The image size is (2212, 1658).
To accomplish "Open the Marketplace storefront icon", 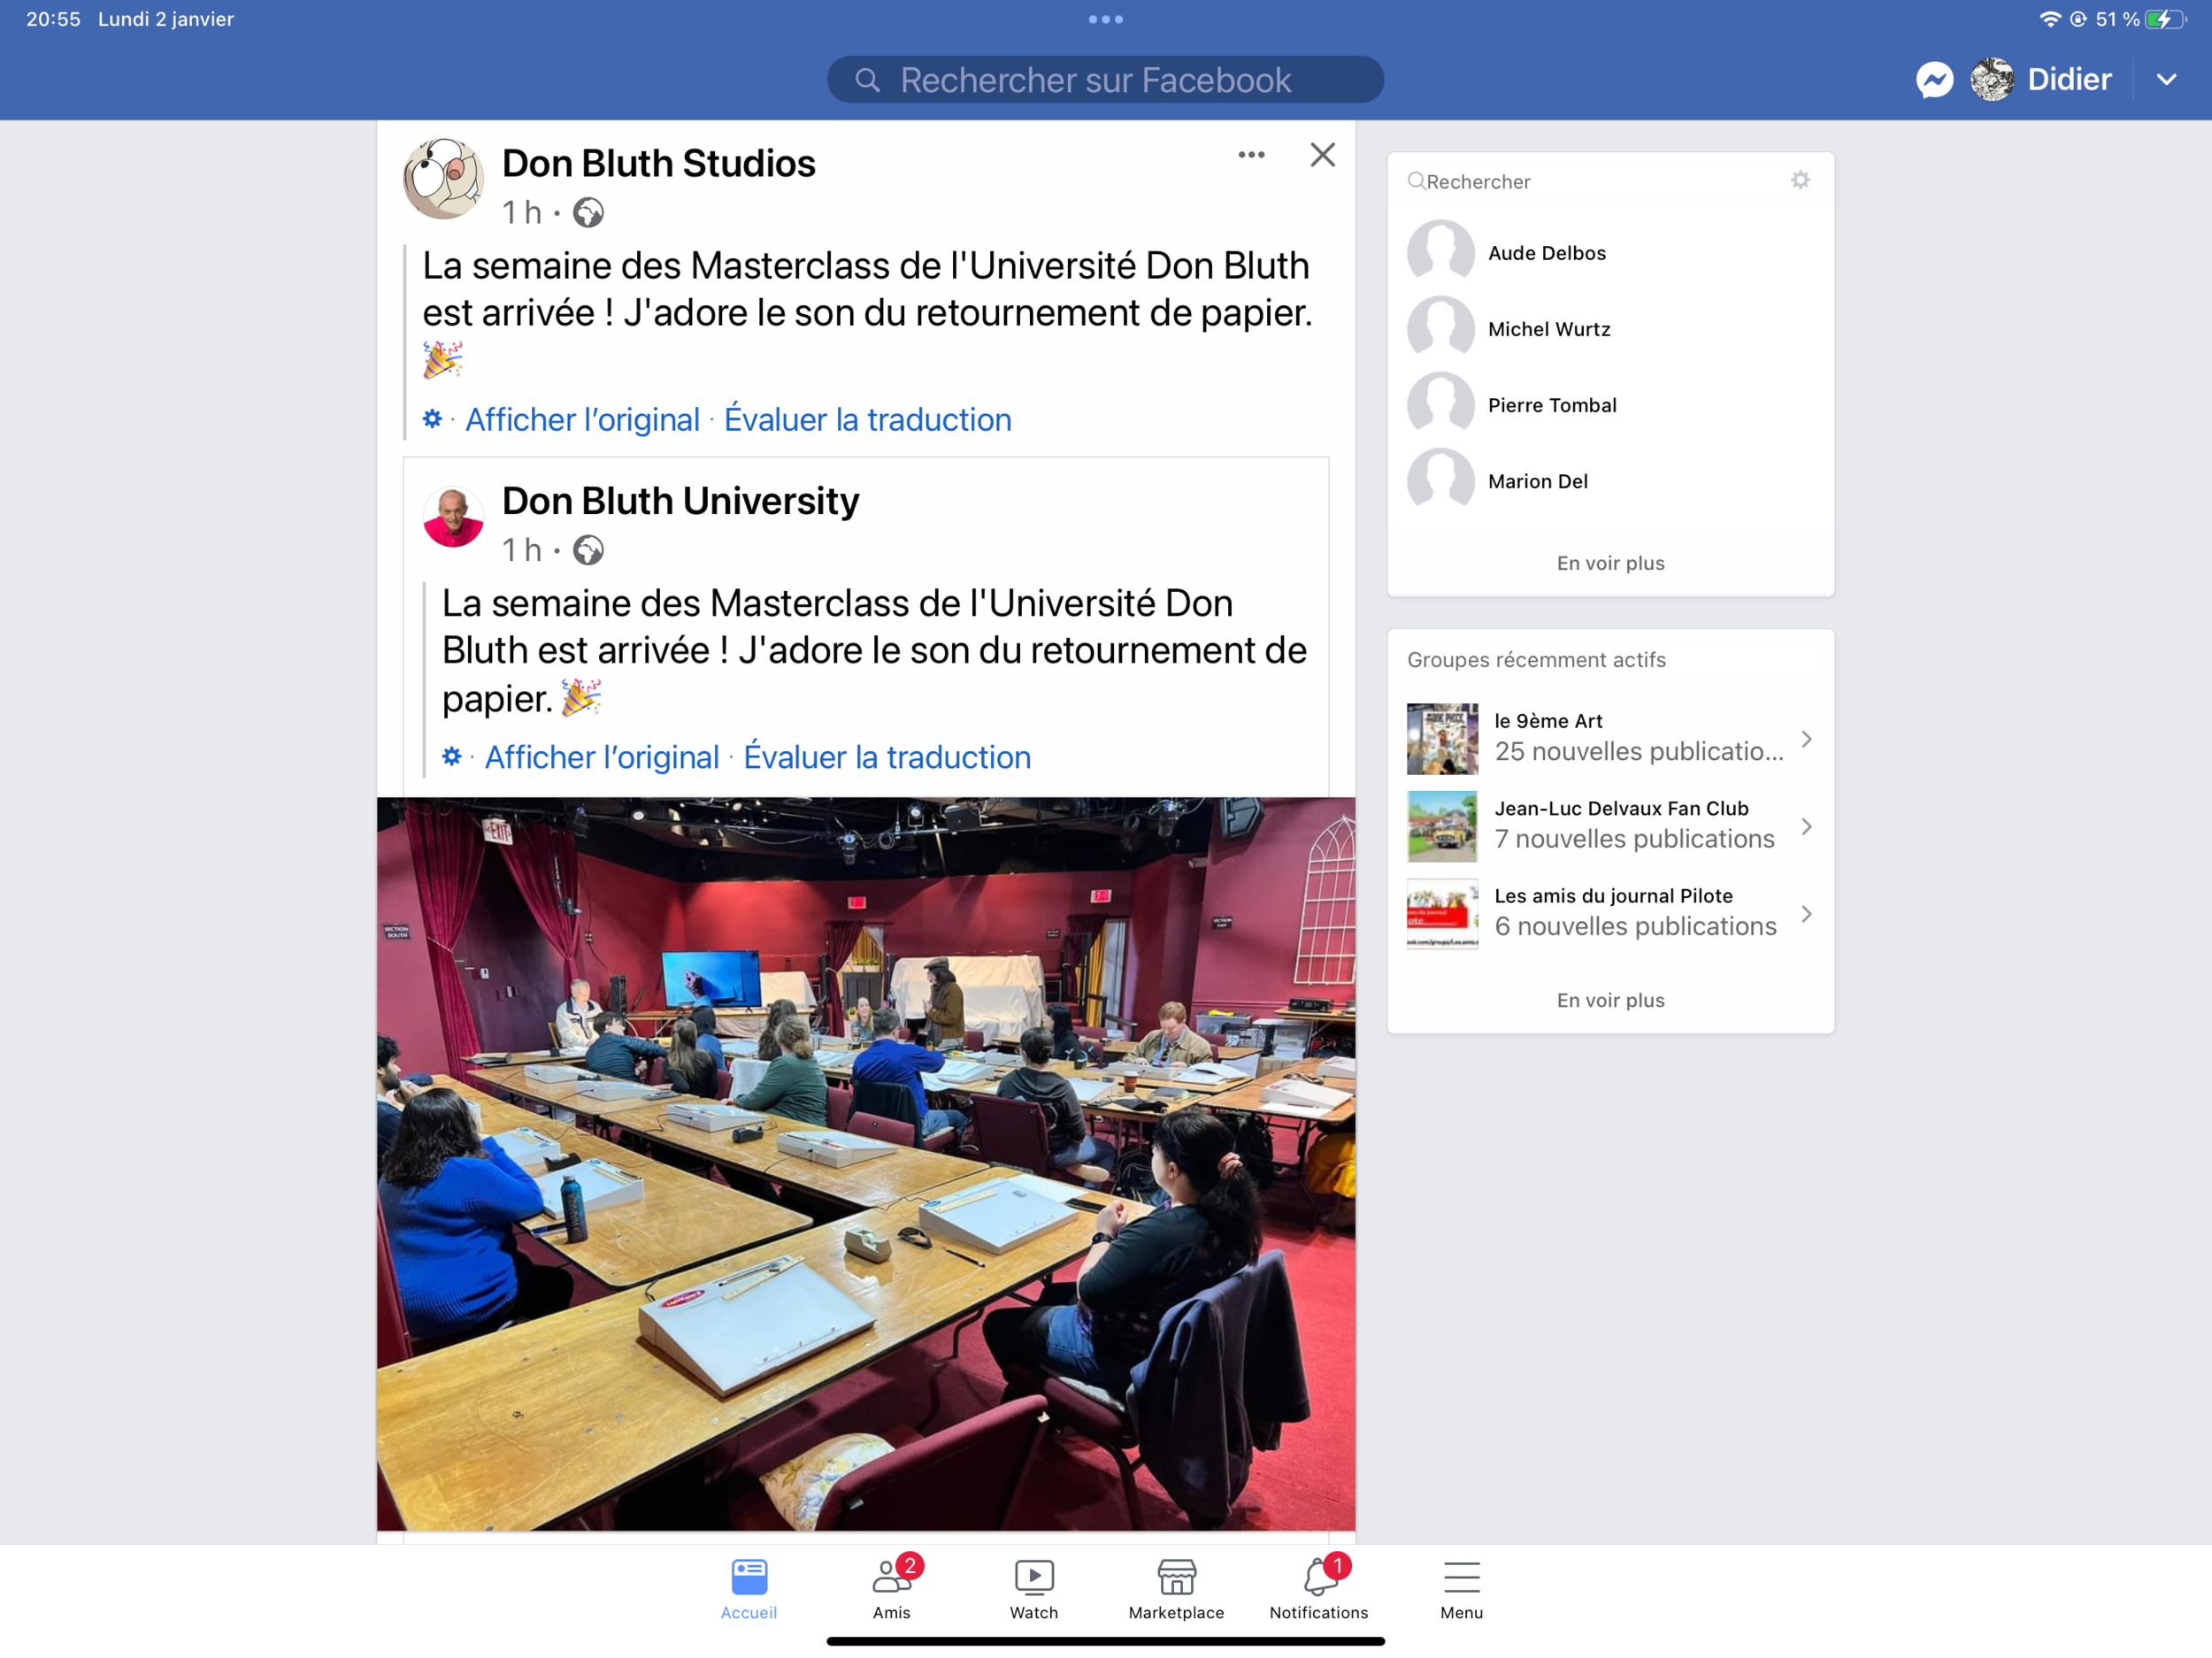I will pos(1176,1577).
